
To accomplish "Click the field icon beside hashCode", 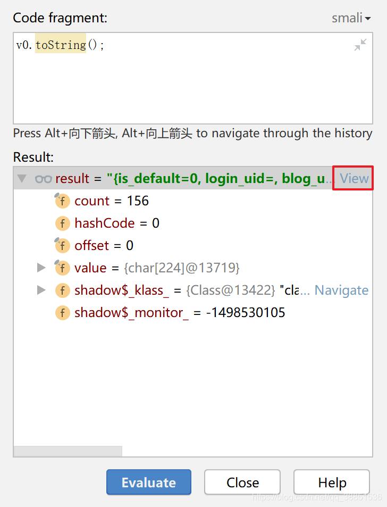I will coord(62,223).
